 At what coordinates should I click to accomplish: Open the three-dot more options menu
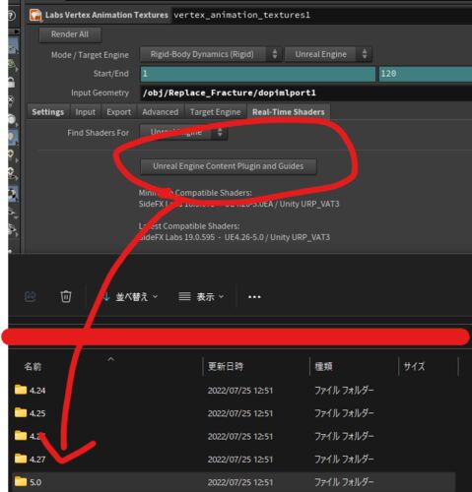(254, 297)
